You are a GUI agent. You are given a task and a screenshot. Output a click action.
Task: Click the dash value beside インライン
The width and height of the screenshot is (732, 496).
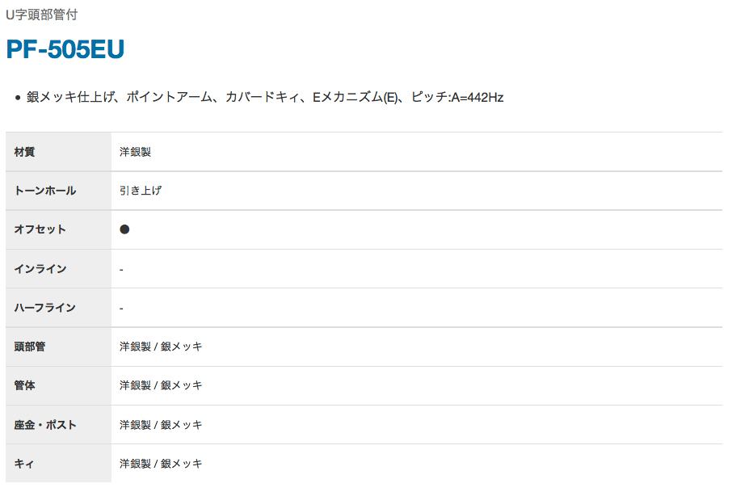[x=121, y=269]
